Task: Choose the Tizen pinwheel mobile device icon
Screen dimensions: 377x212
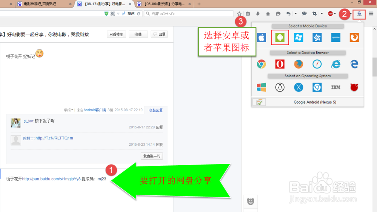Action: click(317, 37)
